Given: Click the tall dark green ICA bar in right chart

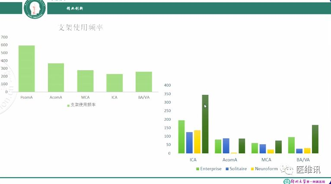Looking at the screenshot, I should (x=205, y=124).
